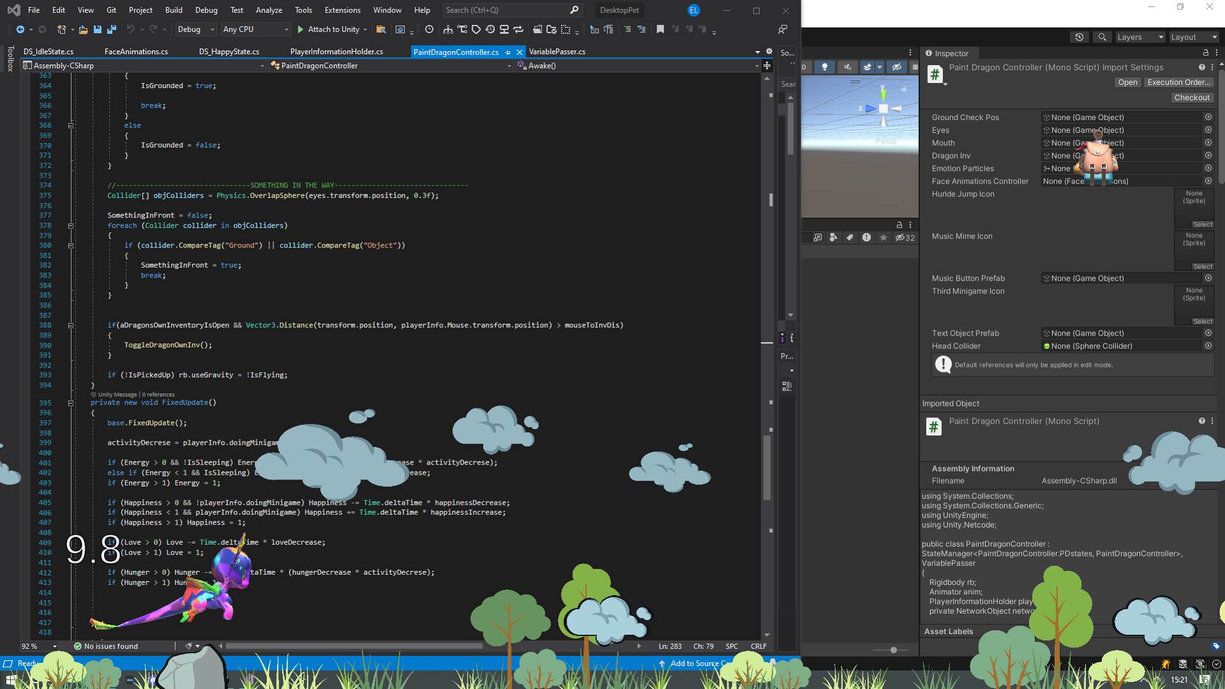Select the DS_IdleState.cs tab
Image resolution: width=1225 pixels, height=689 pixels.
(x=48, y=52)
